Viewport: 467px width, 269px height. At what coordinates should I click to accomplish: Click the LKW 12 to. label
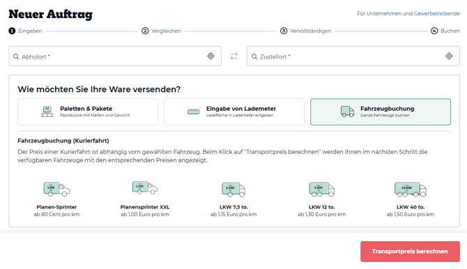[321, 207]
